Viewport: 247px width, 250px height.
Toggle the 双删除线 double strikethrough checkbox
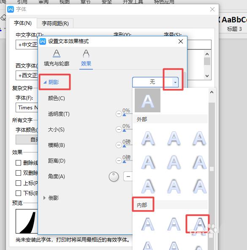coord(18,173)
